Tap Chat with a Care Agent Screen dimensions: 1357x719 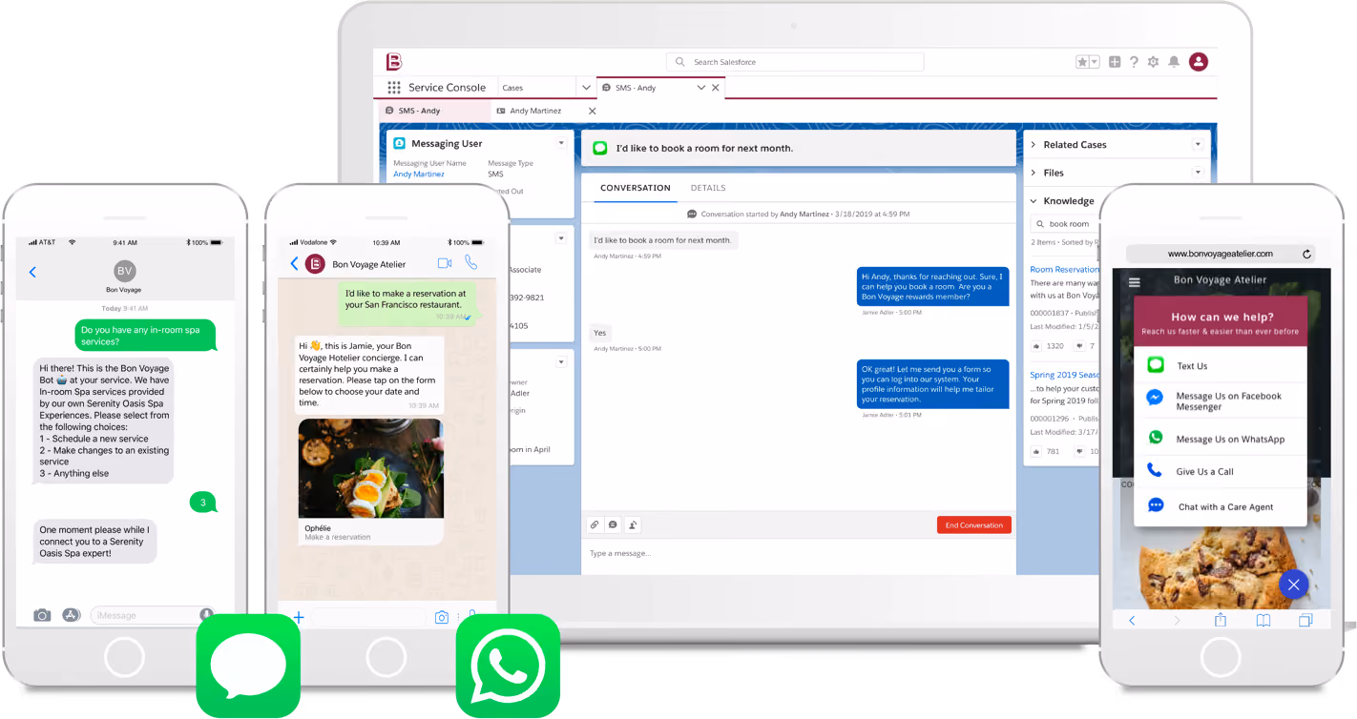click(1220, 506)
